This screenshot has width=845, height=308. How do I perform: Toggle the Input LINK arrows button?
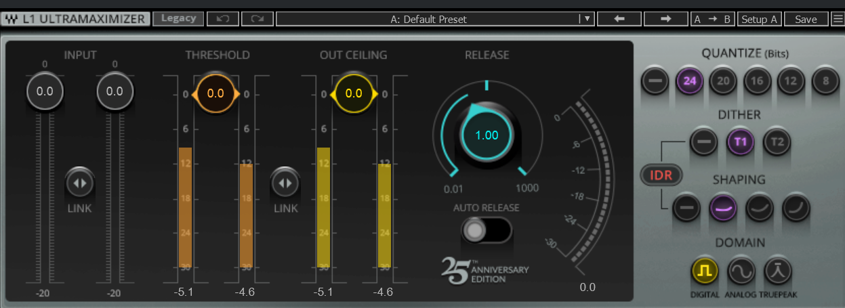click(80, 183)
